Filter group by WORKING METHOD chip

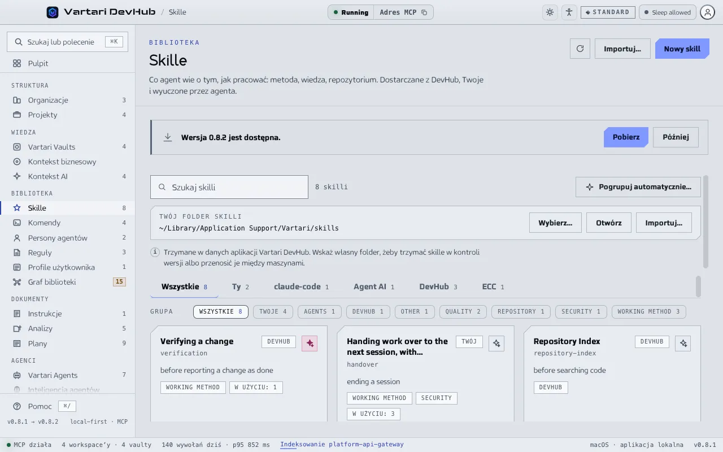[x=648, y=311]
